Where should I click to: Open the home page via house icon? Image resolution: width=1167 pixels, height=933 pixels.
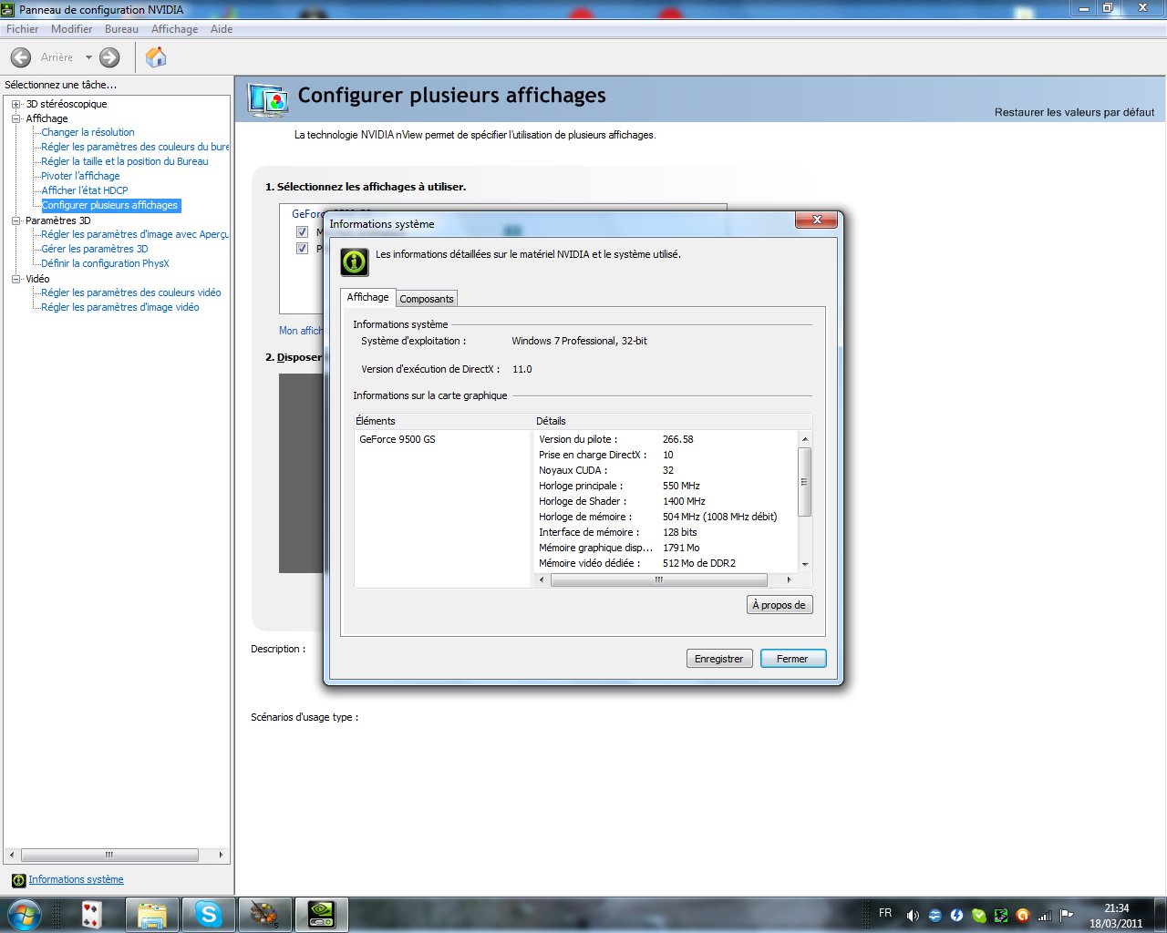point(156,57)
